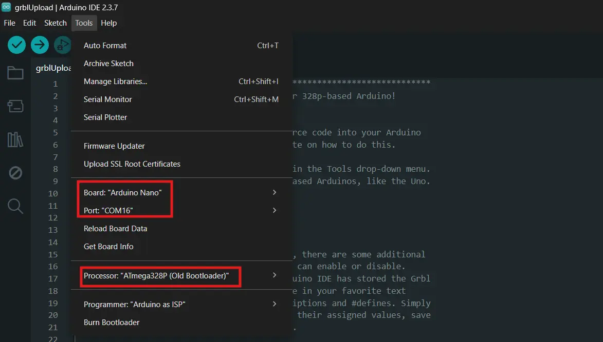
Task: Open the Boards Manager sidebar icon
Action: point(15,106)
